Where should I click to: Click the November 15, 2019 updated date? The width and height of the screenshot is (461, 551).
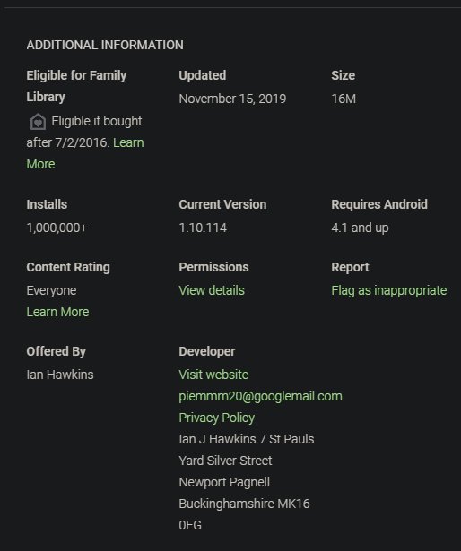click(x=232, y=99)
